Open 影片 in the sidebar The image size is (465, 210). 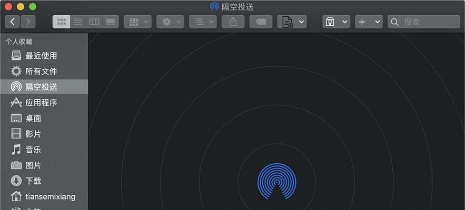point(44,134)
